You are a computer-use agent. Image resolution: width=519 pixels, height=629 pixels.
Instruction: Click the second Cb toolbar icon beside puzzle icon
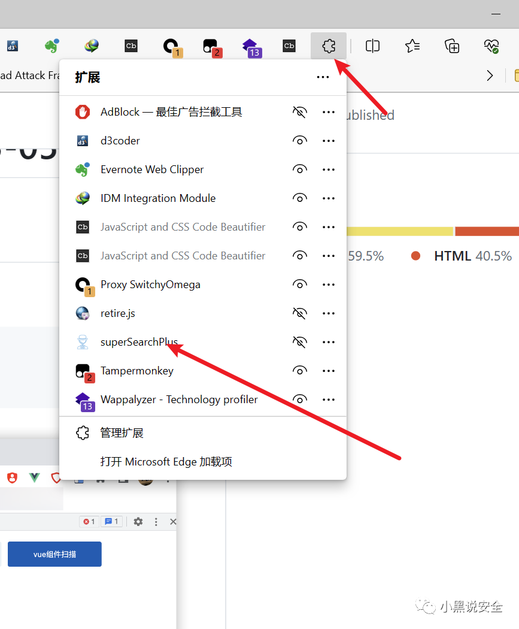289,46
